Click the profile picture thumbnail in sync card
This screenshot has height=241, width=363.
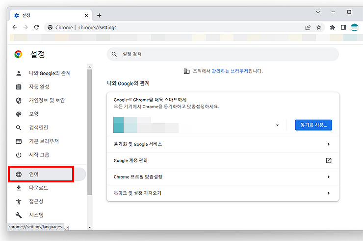118,125
